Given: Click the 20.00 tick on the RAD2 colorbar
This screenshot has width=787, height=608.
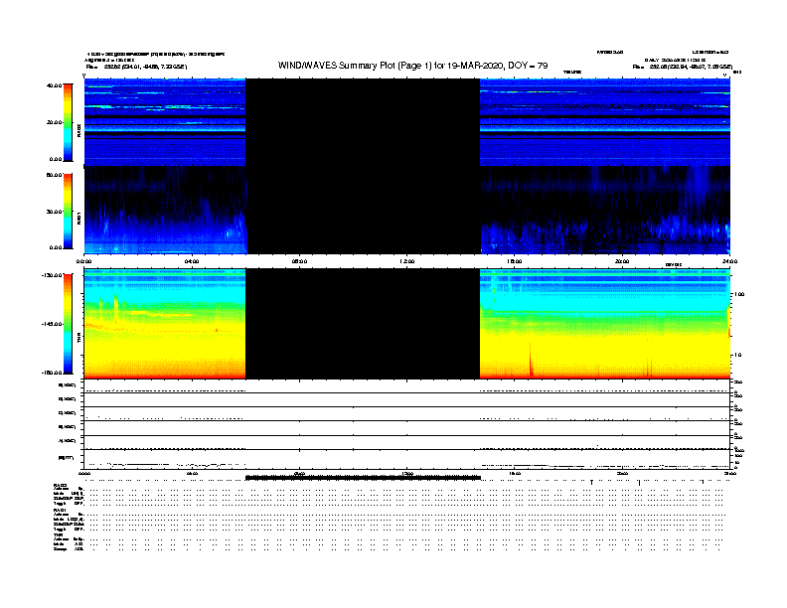Looking at the screenshot, I should click(54, 122).
